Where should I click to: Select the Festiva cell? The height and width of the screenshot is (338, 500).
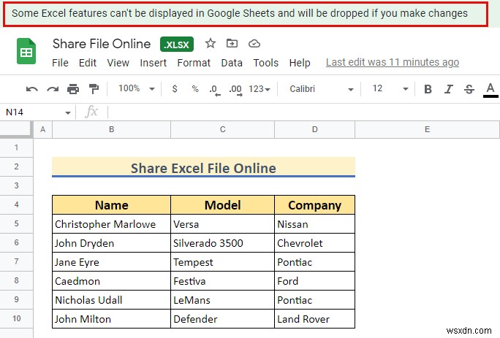coord(222,281)
